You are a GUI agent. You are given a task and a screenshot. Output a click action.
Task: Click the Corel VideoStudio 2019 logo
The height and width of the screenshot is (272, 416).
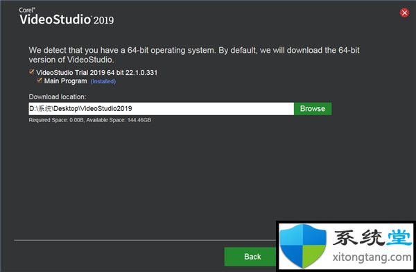[x=67, y=17]
